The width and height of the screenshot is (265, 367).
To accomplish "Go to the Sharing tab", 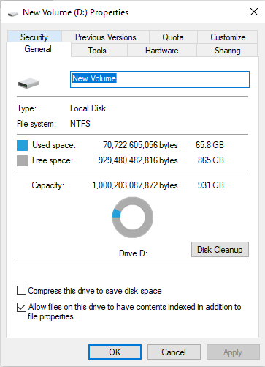I will click(x=227, y=51).
